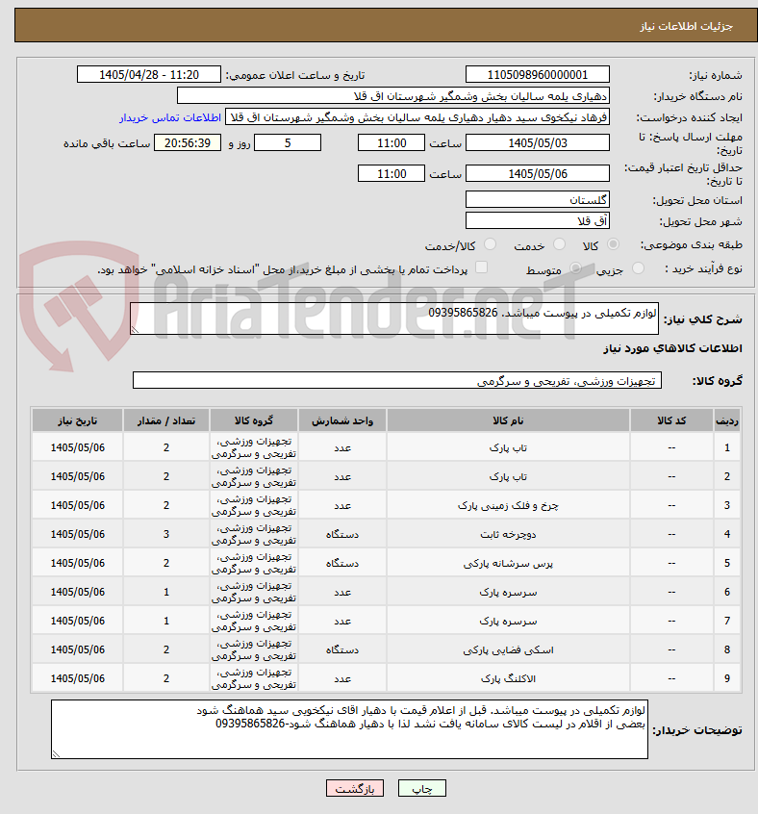Select the کالا/خدمت radio button
This screenshot has height=814, width=758.
(x=490, y=244)
